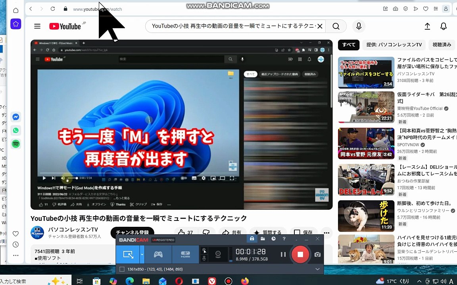This screenshot has height=285, width=457.
Task: Go back in the browser toolbar
Action: (x=31, y=9)
